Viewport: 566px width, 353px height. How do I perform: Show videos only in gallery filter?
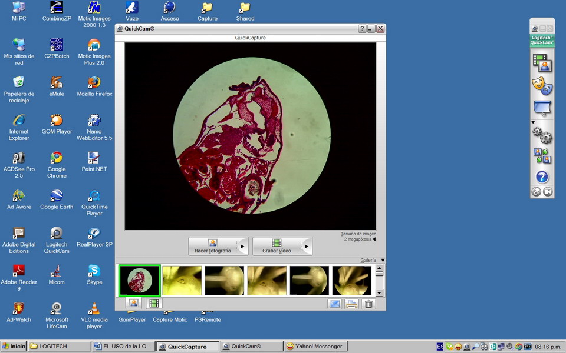pyautogui.click(x=153, y=303)
